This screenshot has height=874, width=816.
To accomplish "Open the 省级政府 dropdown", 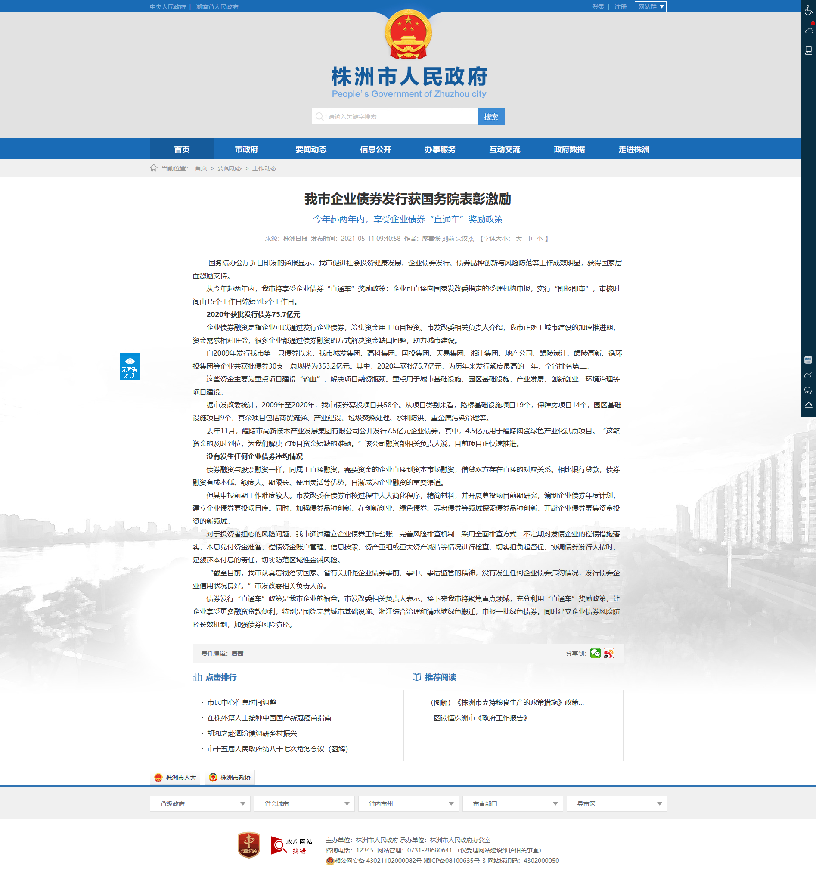I will [200, 804].
